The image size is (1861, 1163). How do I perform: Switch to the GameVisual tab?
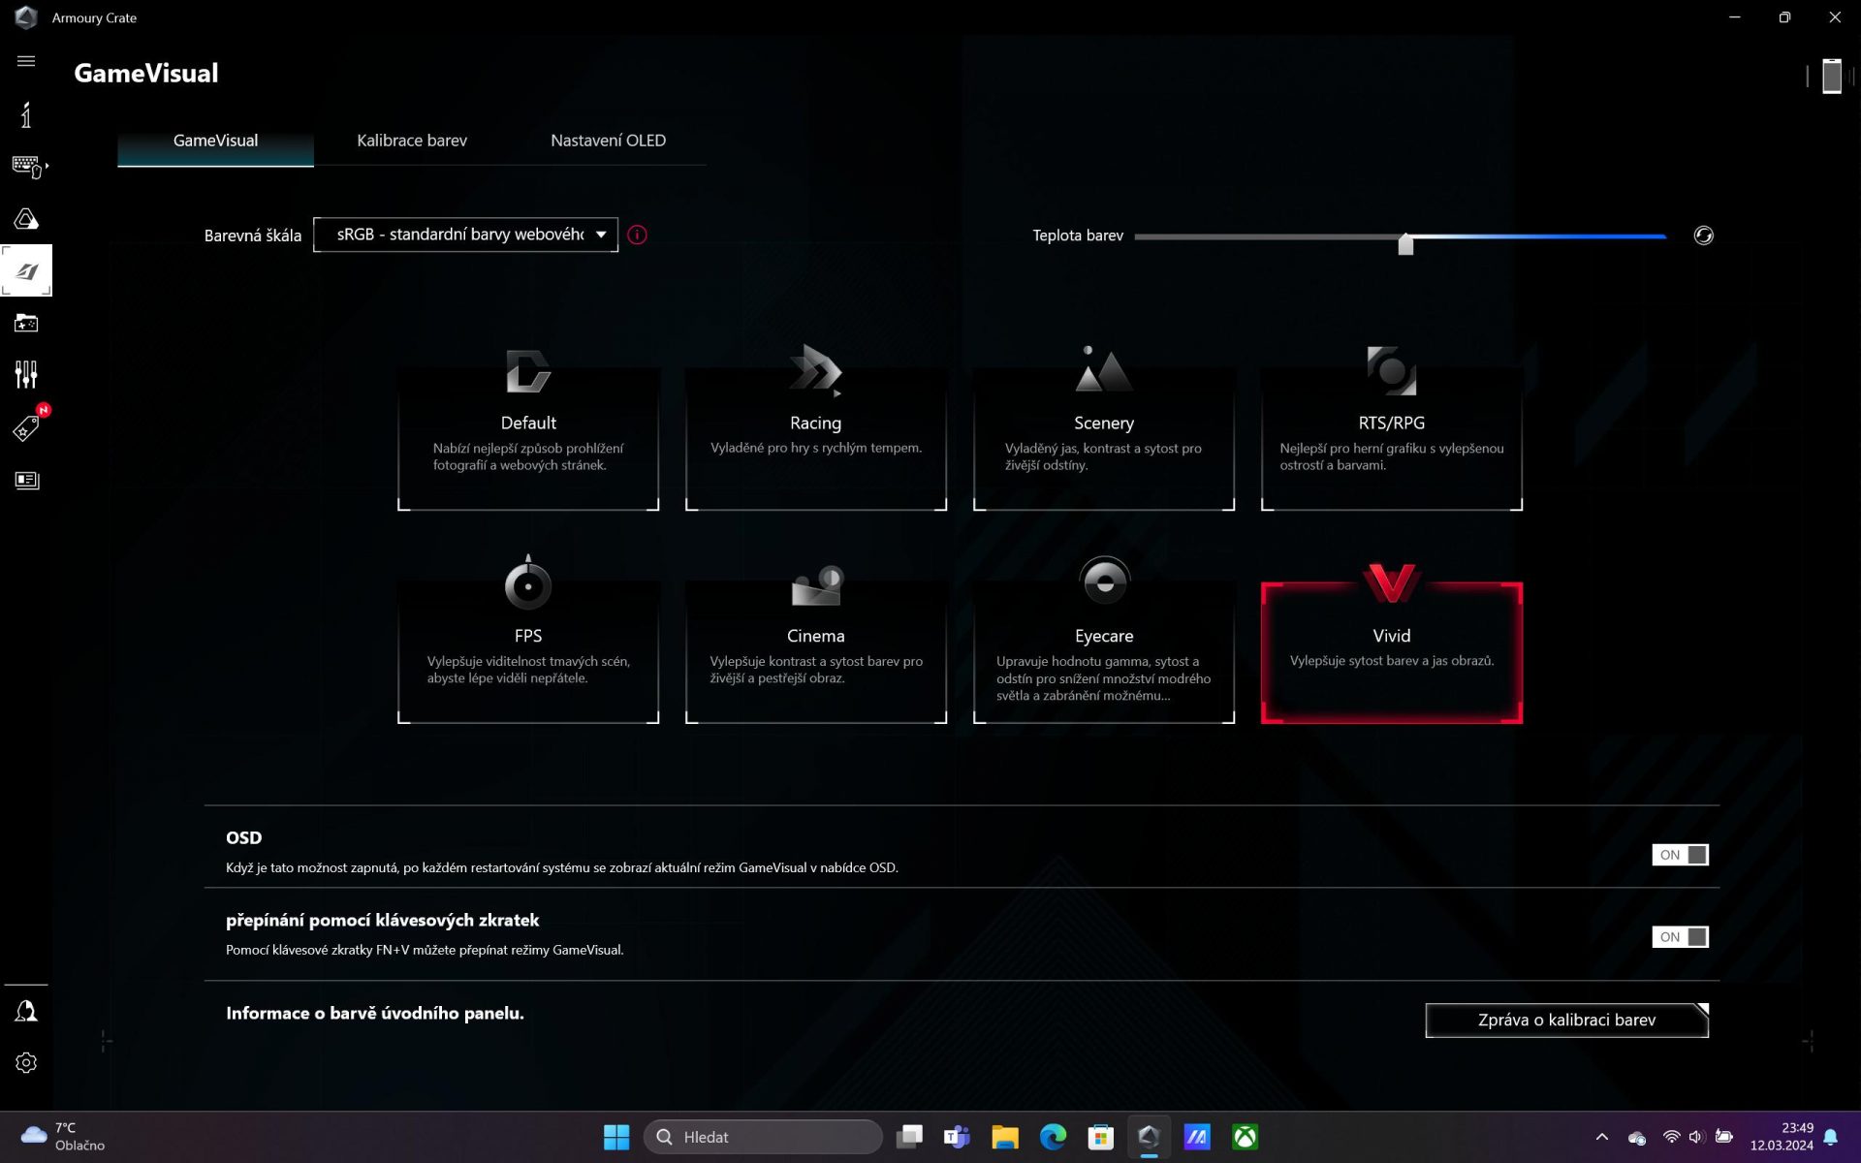pos(215,141)
